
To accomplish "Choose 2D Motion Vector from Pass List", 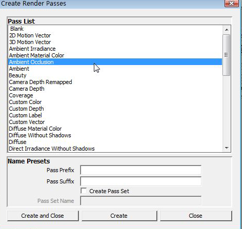I will (115, 35).
